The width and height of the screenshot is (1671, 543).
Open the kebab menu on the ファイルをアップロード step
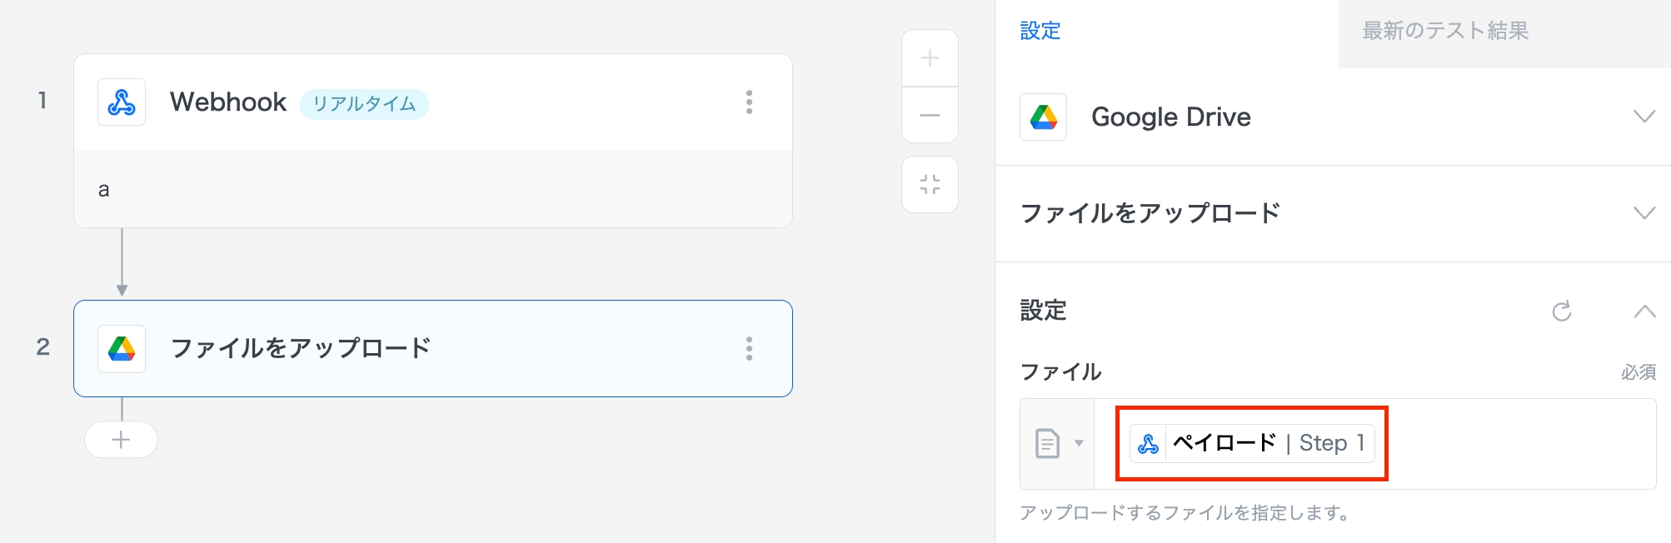751,349
